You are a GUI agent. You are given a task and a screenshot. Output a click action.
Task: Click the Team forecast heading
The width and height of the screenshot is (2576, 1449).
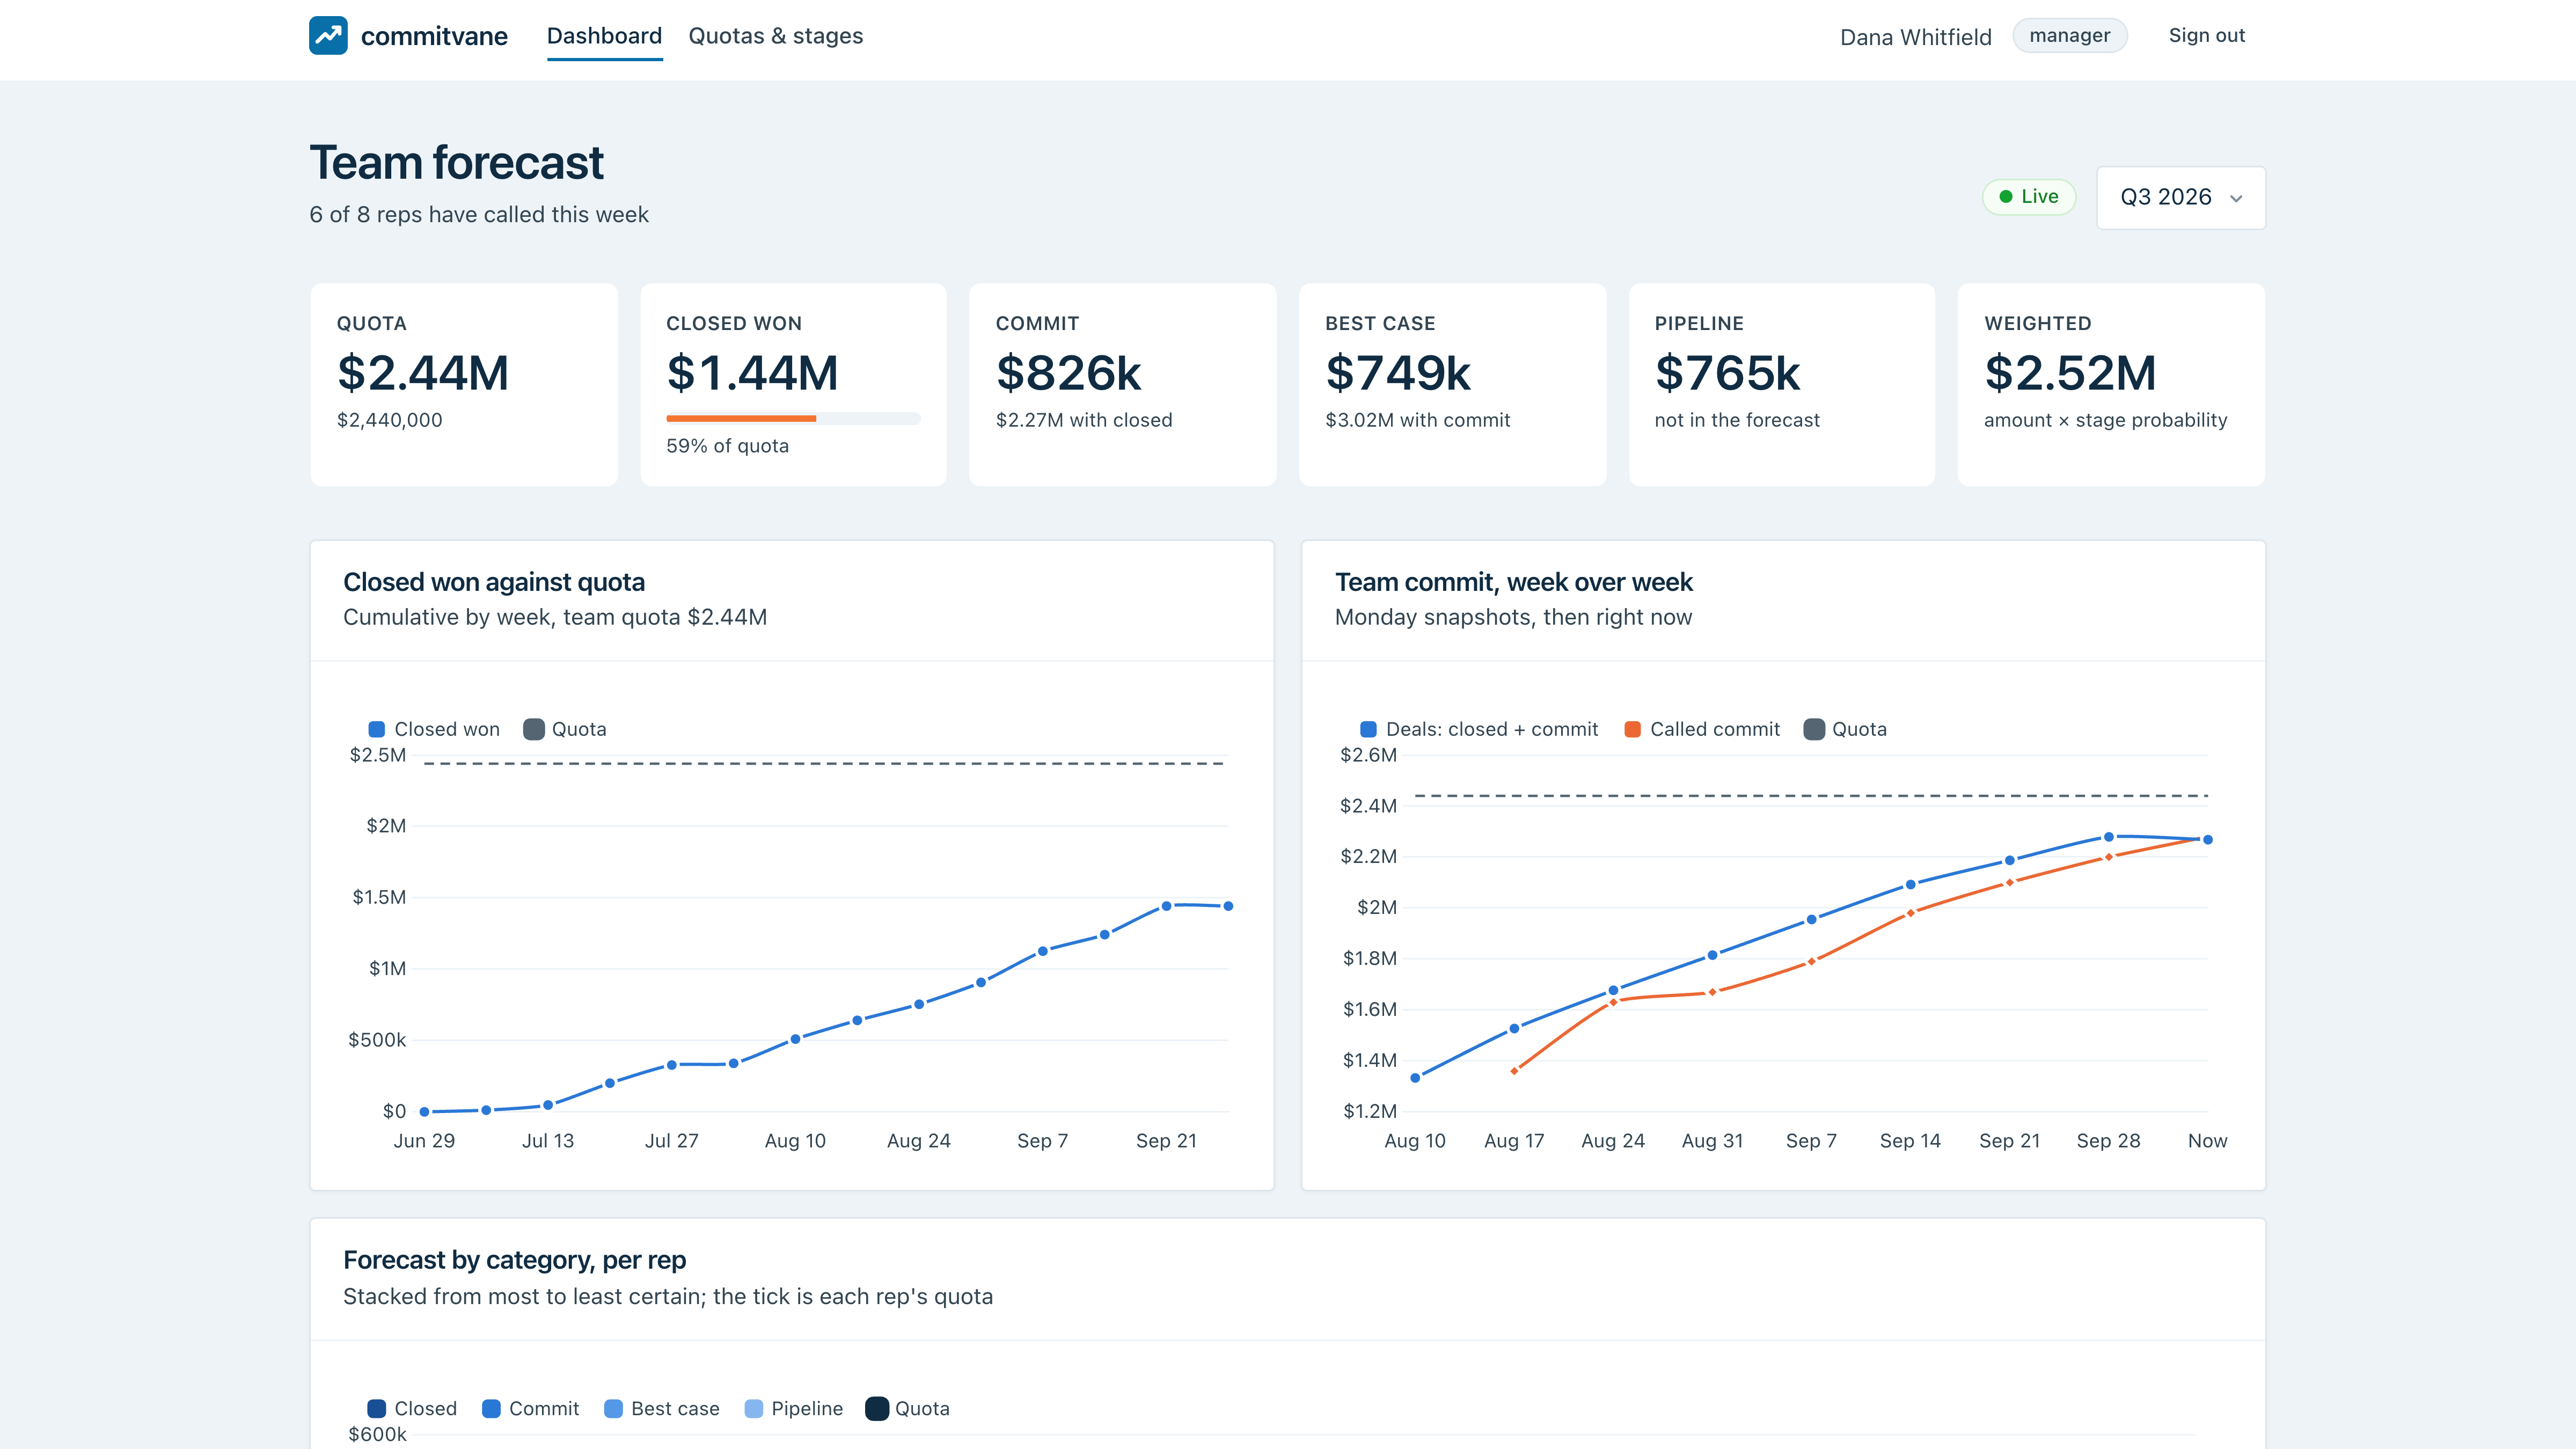(456, 163)
